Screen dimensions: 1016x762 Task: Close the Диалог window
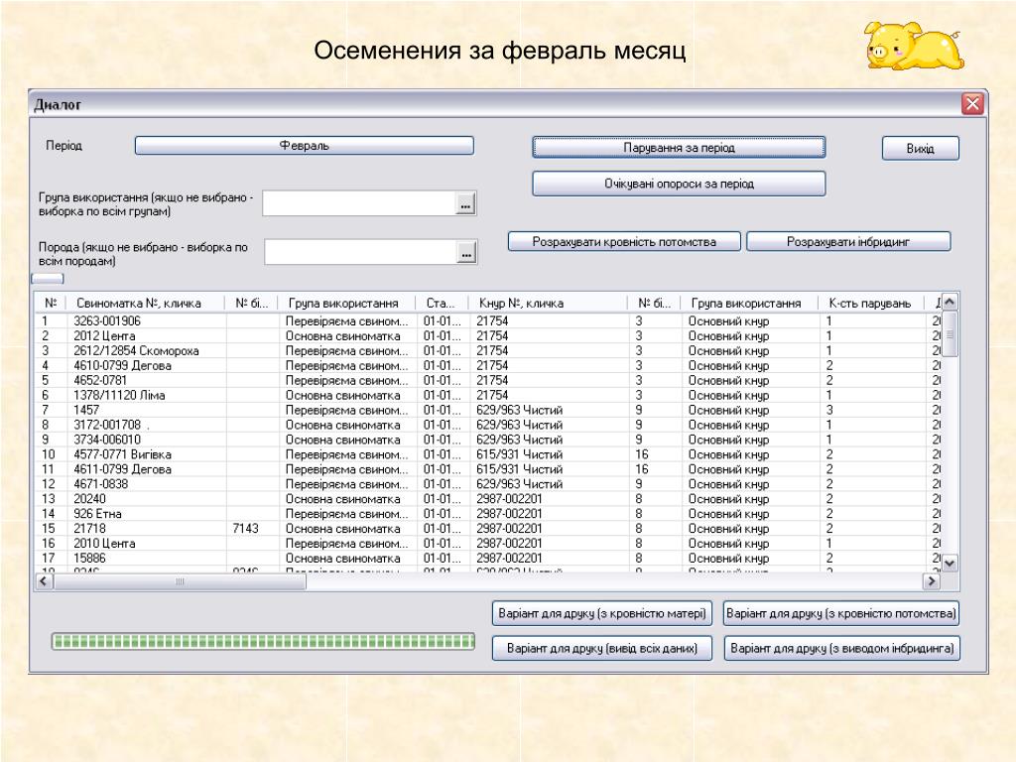click(x=972, y=103)
